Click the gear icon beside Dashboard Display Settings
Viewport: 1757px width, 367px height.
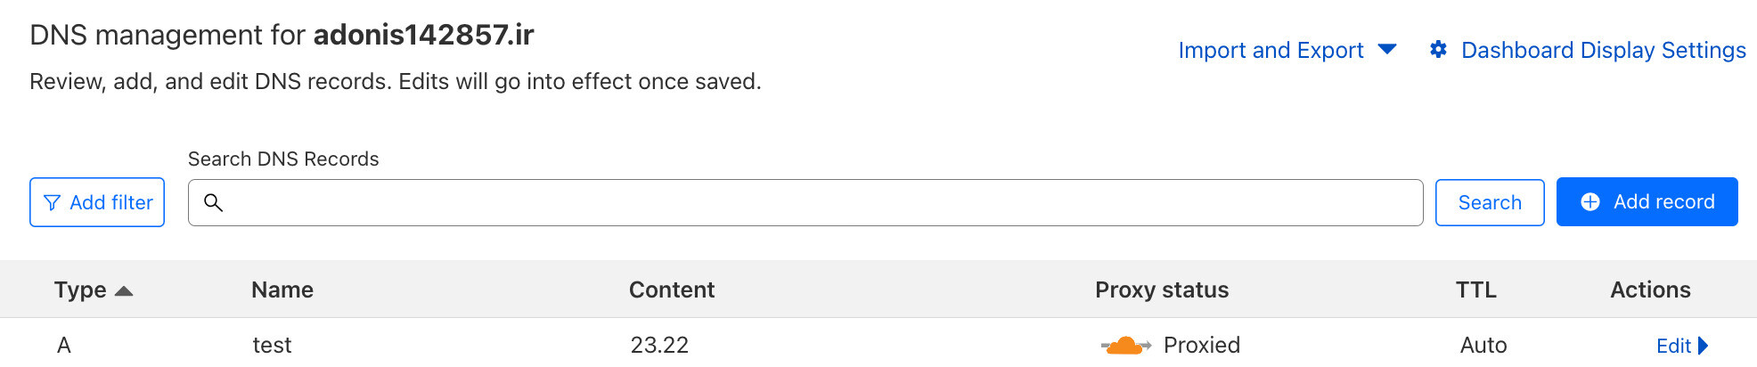pos(1438,50)
